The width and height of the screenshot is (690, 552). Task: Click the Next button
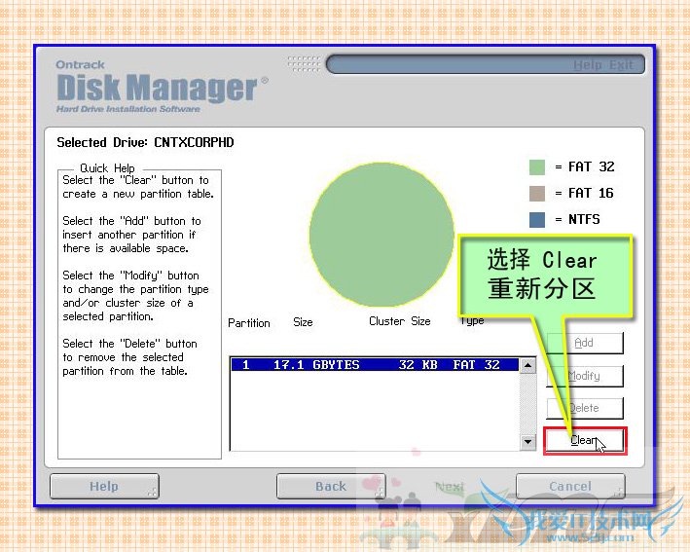tap(450, 487)
